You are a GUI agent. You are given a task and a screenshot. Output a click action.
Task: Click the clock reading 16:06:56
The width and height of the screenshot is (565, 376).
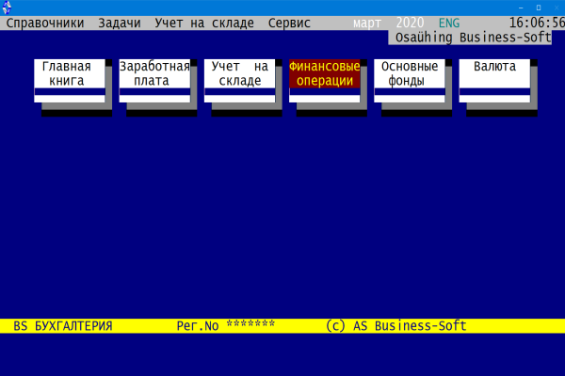537,23
